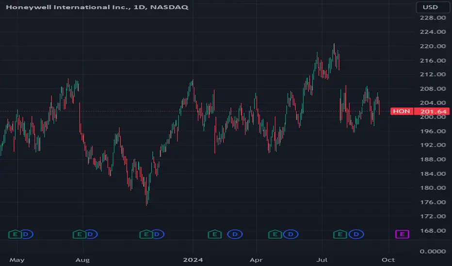452x266 pixels.
Task: Click the 216.00 price scale label
Action: coord(433,60)
